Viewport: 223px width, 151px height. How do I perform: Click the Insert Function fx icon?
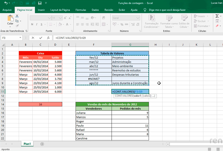(48, 38)
